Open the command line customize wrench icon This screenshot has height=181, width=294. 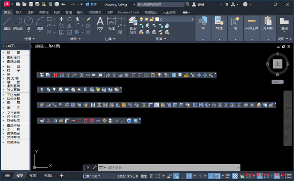(94, 167)
